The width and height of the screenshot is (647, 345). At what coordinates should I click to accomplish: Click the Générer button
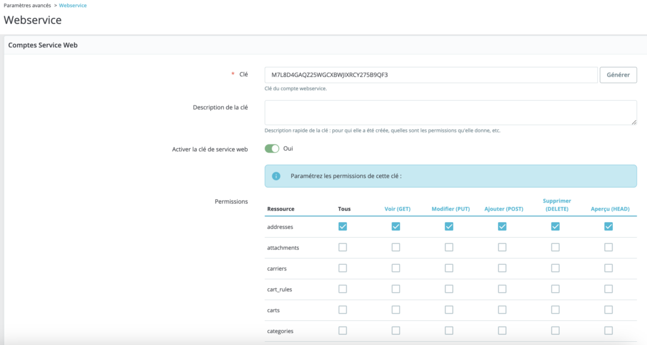(617, 75)
